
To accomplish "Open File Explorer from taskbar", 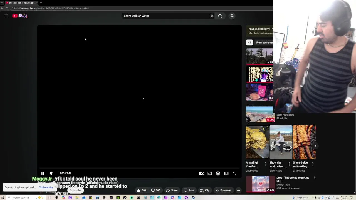I will (x=77, y=197).
